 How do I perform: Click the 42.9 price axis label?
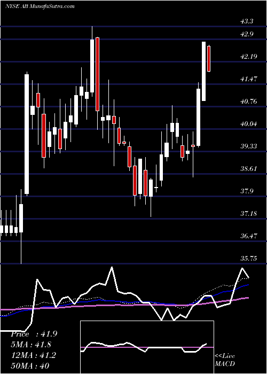click(247, 34)
